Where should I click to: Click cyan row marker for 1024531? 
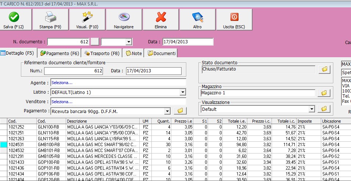tap(4, 145)
